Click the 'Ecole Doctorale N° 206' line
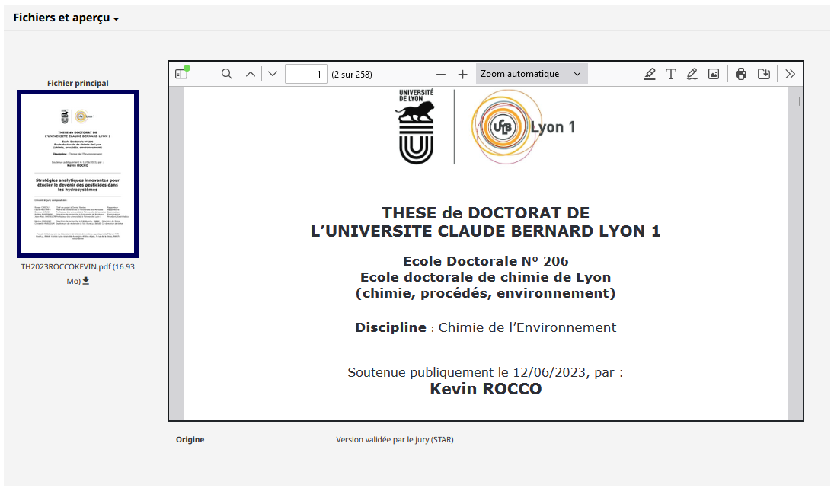This screenshot has width=834, height=491. [486, 261]
